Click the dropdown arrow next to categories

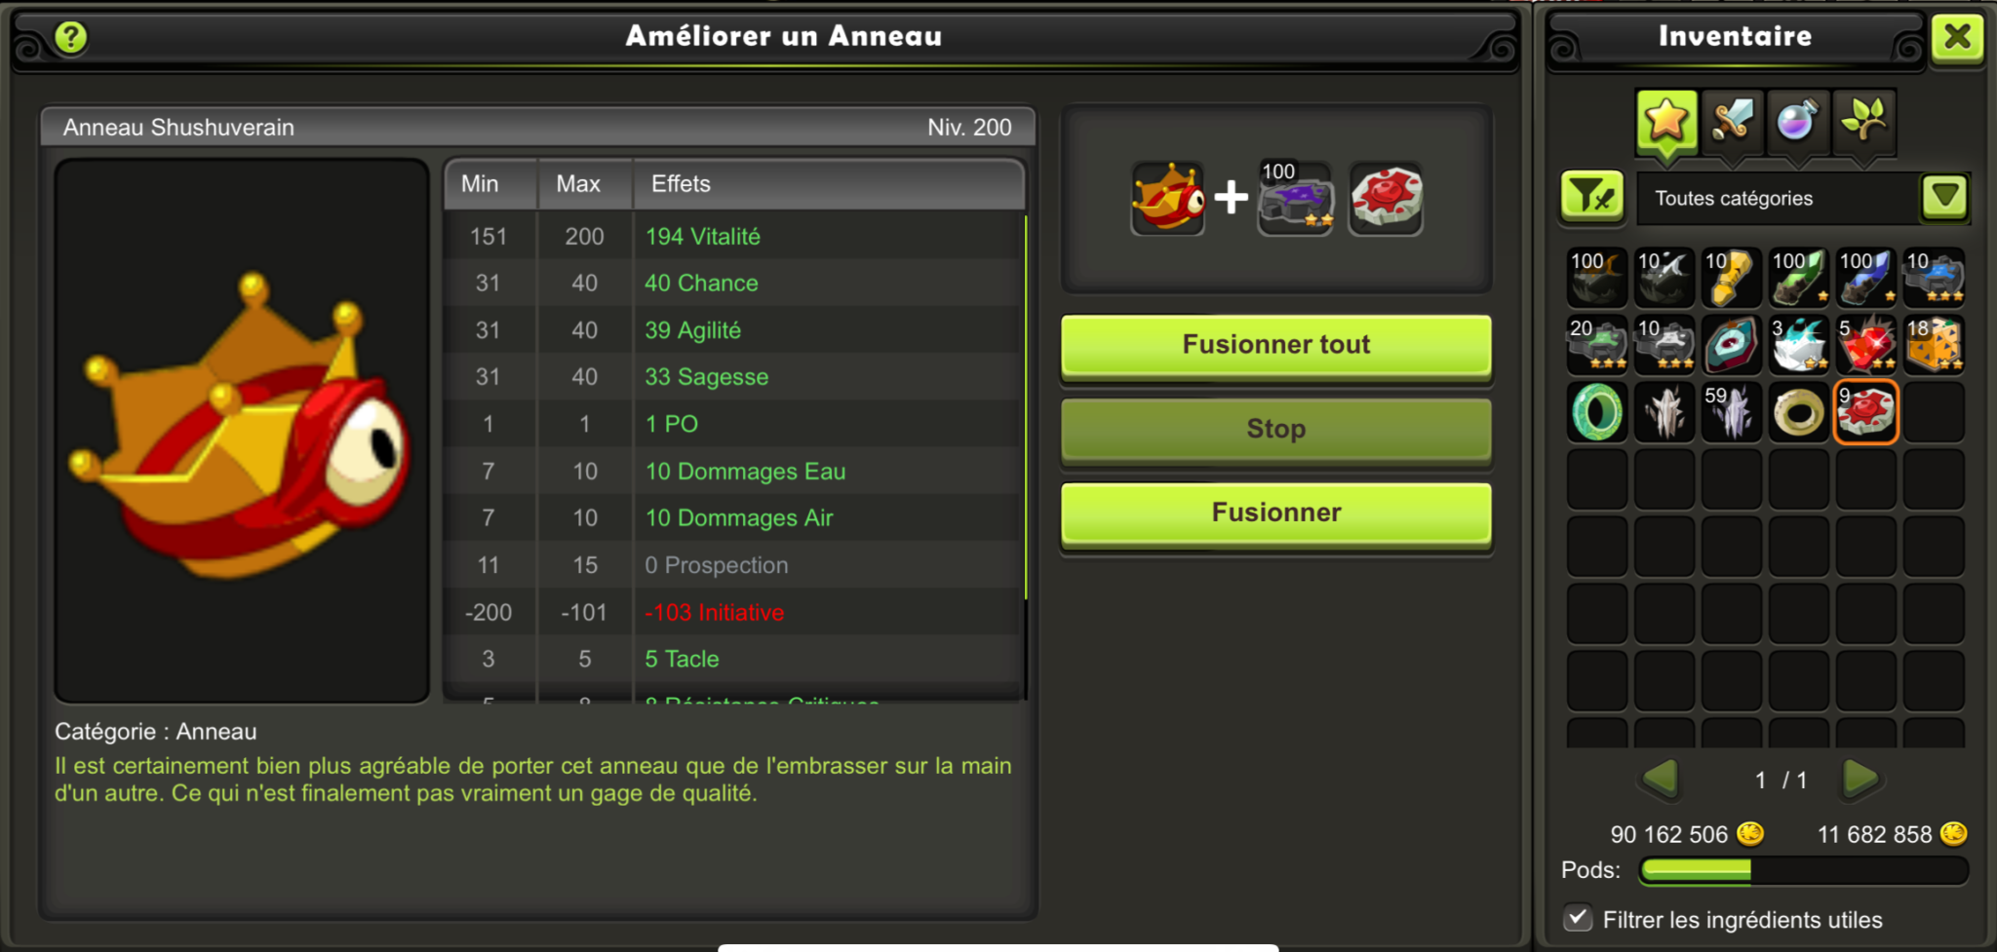point(1945,198)
